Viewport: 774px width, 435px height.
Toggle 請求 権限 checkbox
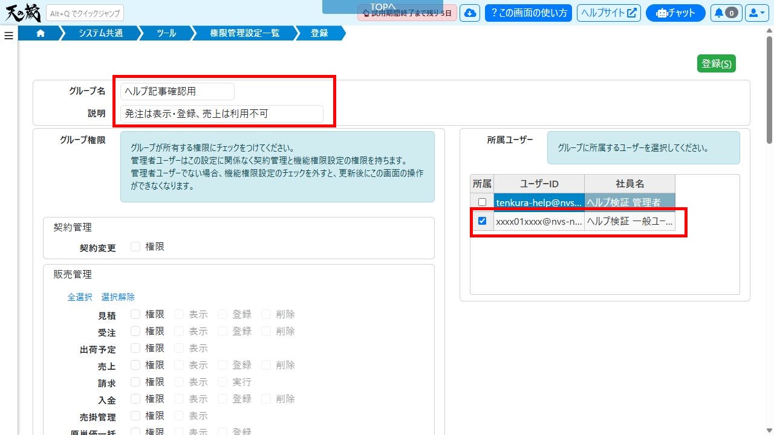(x=135, y=382)
